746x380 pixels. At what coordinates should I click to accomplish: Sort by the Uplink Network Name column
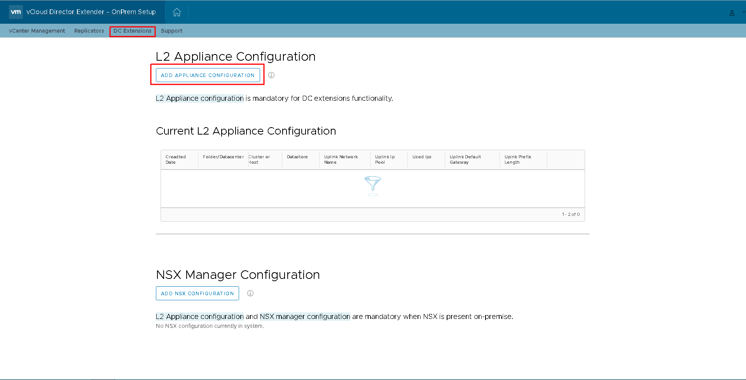[341, 159]
